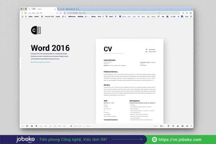Click the red pencil icon in ribbon

[x=115, y=17]
